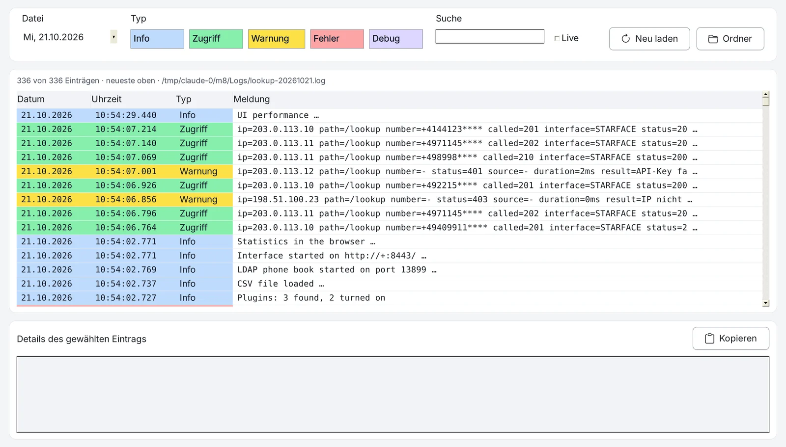Toggle the Zugriff type filter

point(216,39)
